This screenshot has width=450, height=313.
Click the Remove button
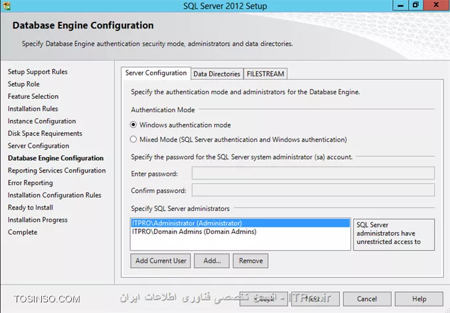[250, 261]
